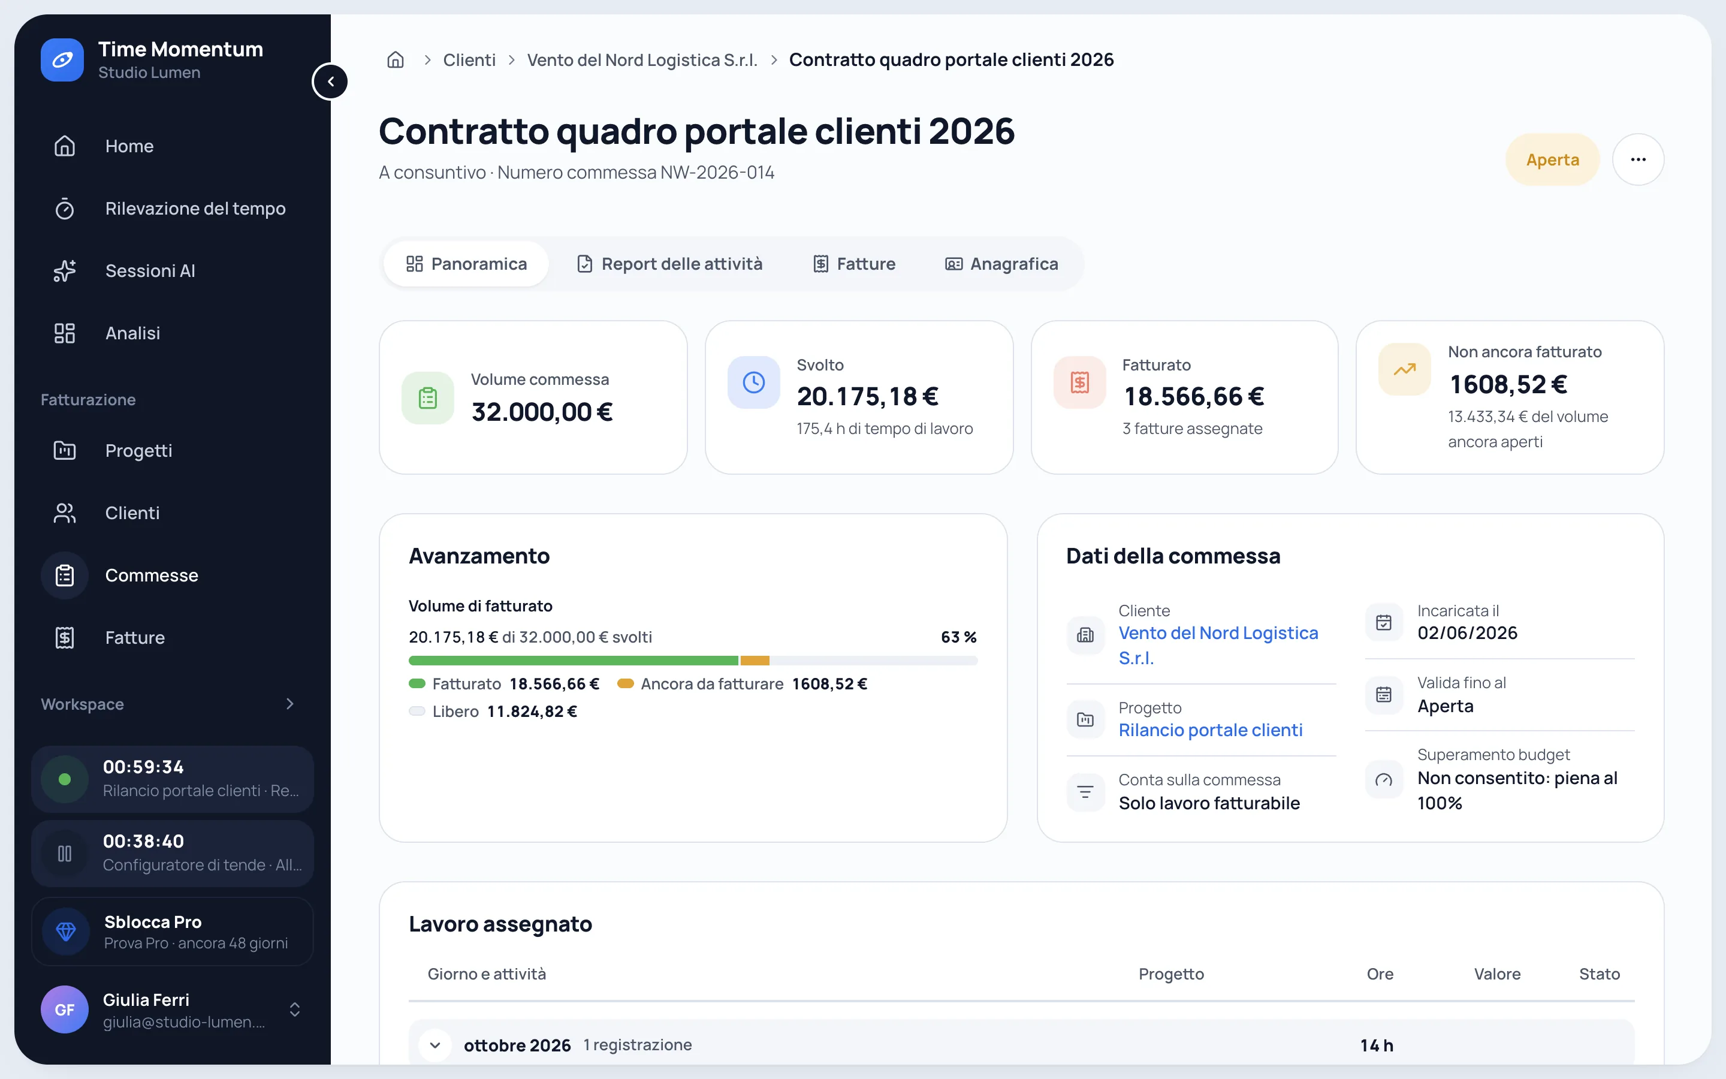The width and height of the screenshot is (1726, 1079).
Task: Click the green running timer indicator 00:59:34
Action: click(x=65, y=779)
